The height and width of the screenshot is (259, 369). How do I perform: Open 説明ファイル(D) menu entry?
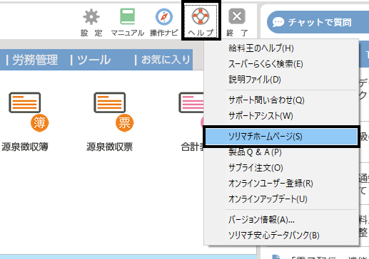coord(281,80)
